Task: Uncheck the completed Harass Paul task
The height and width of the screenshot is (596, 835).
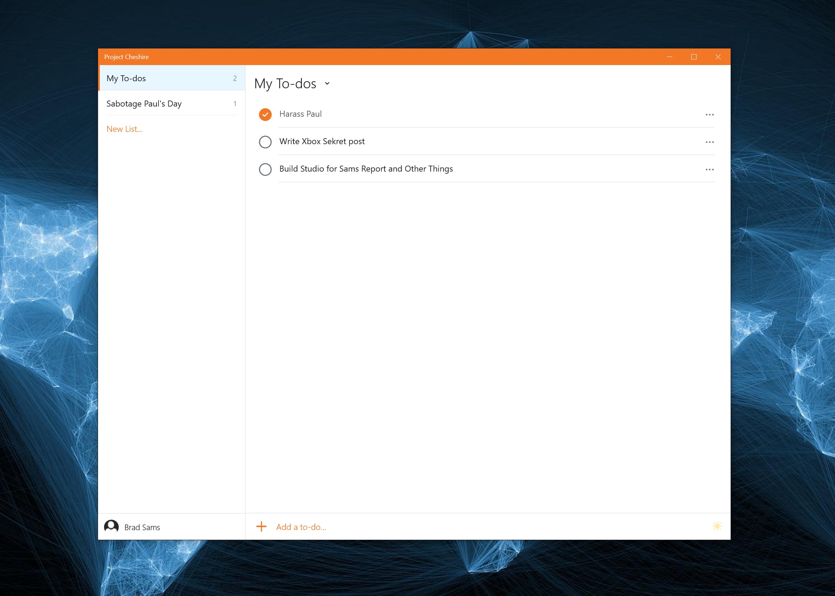Action: [x=265, y=115]
